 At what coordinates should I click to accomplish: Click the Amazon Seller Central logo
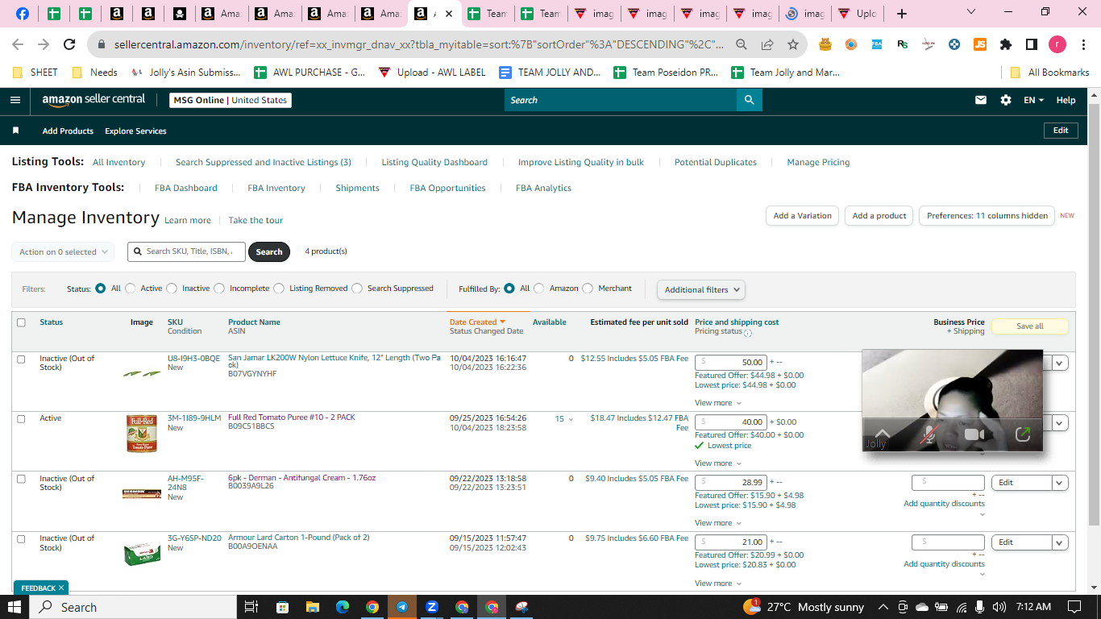[93, 100]
